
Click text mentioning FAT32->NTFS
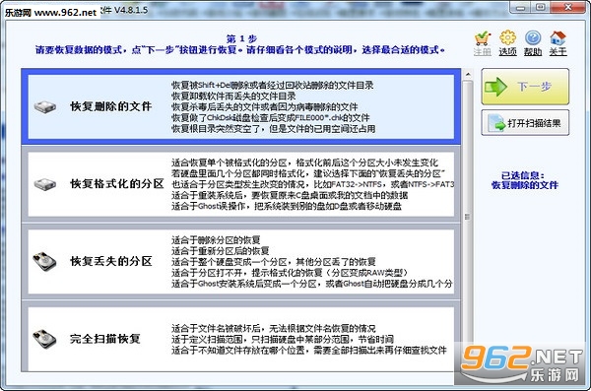(313, 184)
